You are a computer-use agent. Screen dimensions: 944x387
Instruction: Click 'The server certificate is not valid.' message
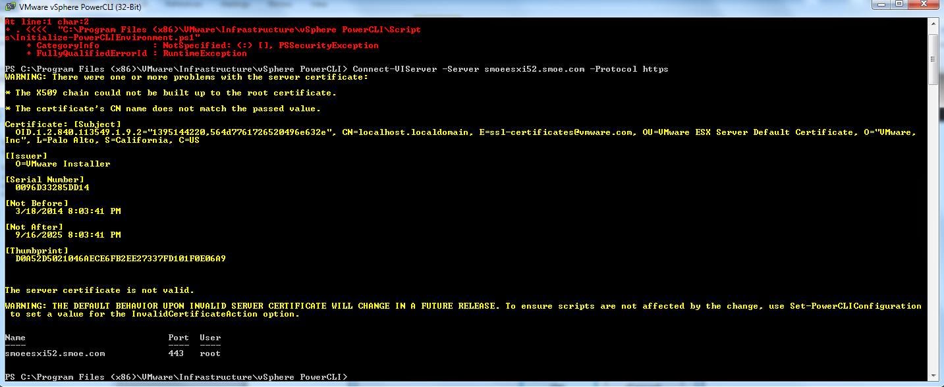(x=99, y=290)
